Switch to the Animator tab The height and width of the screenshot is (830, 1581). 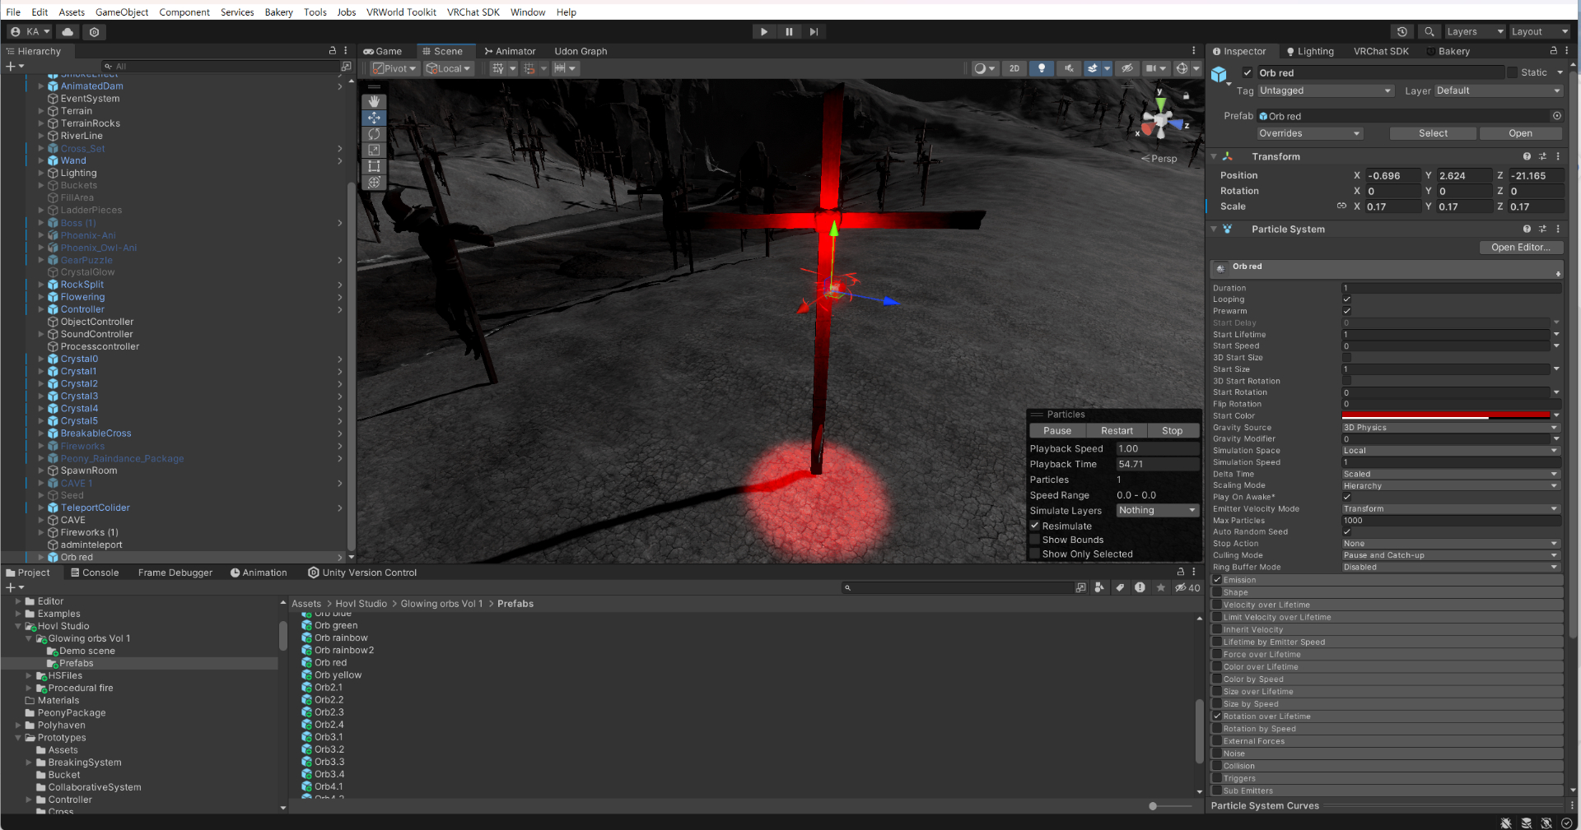coord(510,51)
